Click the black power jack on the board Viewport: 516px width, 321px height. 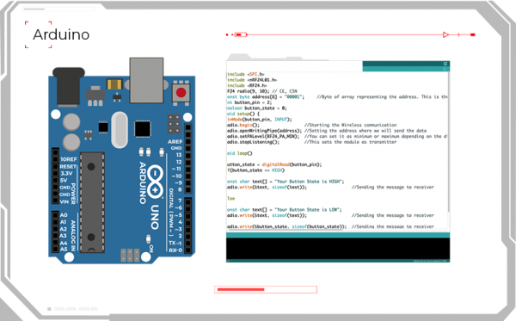69,87
